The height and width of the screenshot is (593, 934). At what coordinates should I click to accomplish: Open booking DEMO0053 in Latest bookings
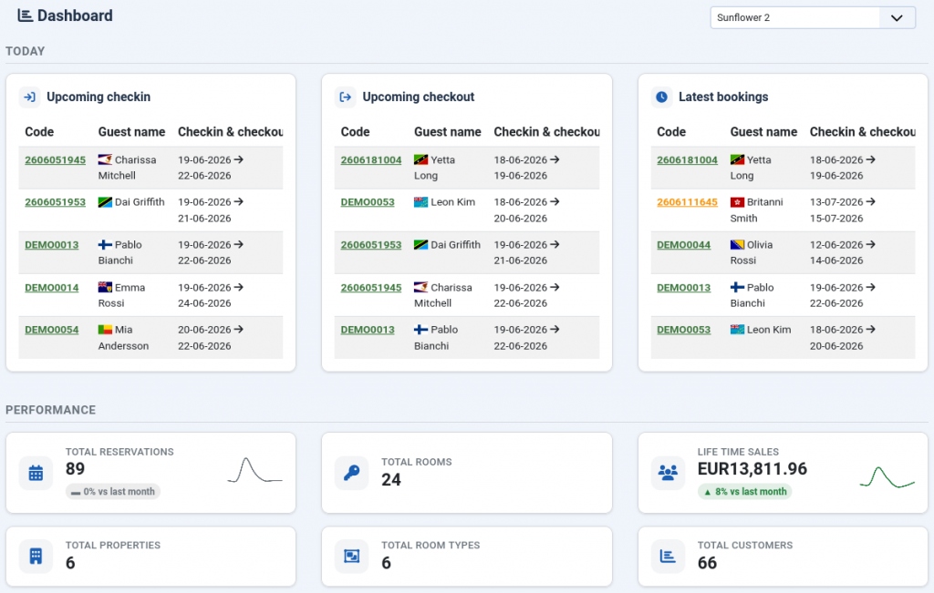pyautogui.click(x=684, y=330)
